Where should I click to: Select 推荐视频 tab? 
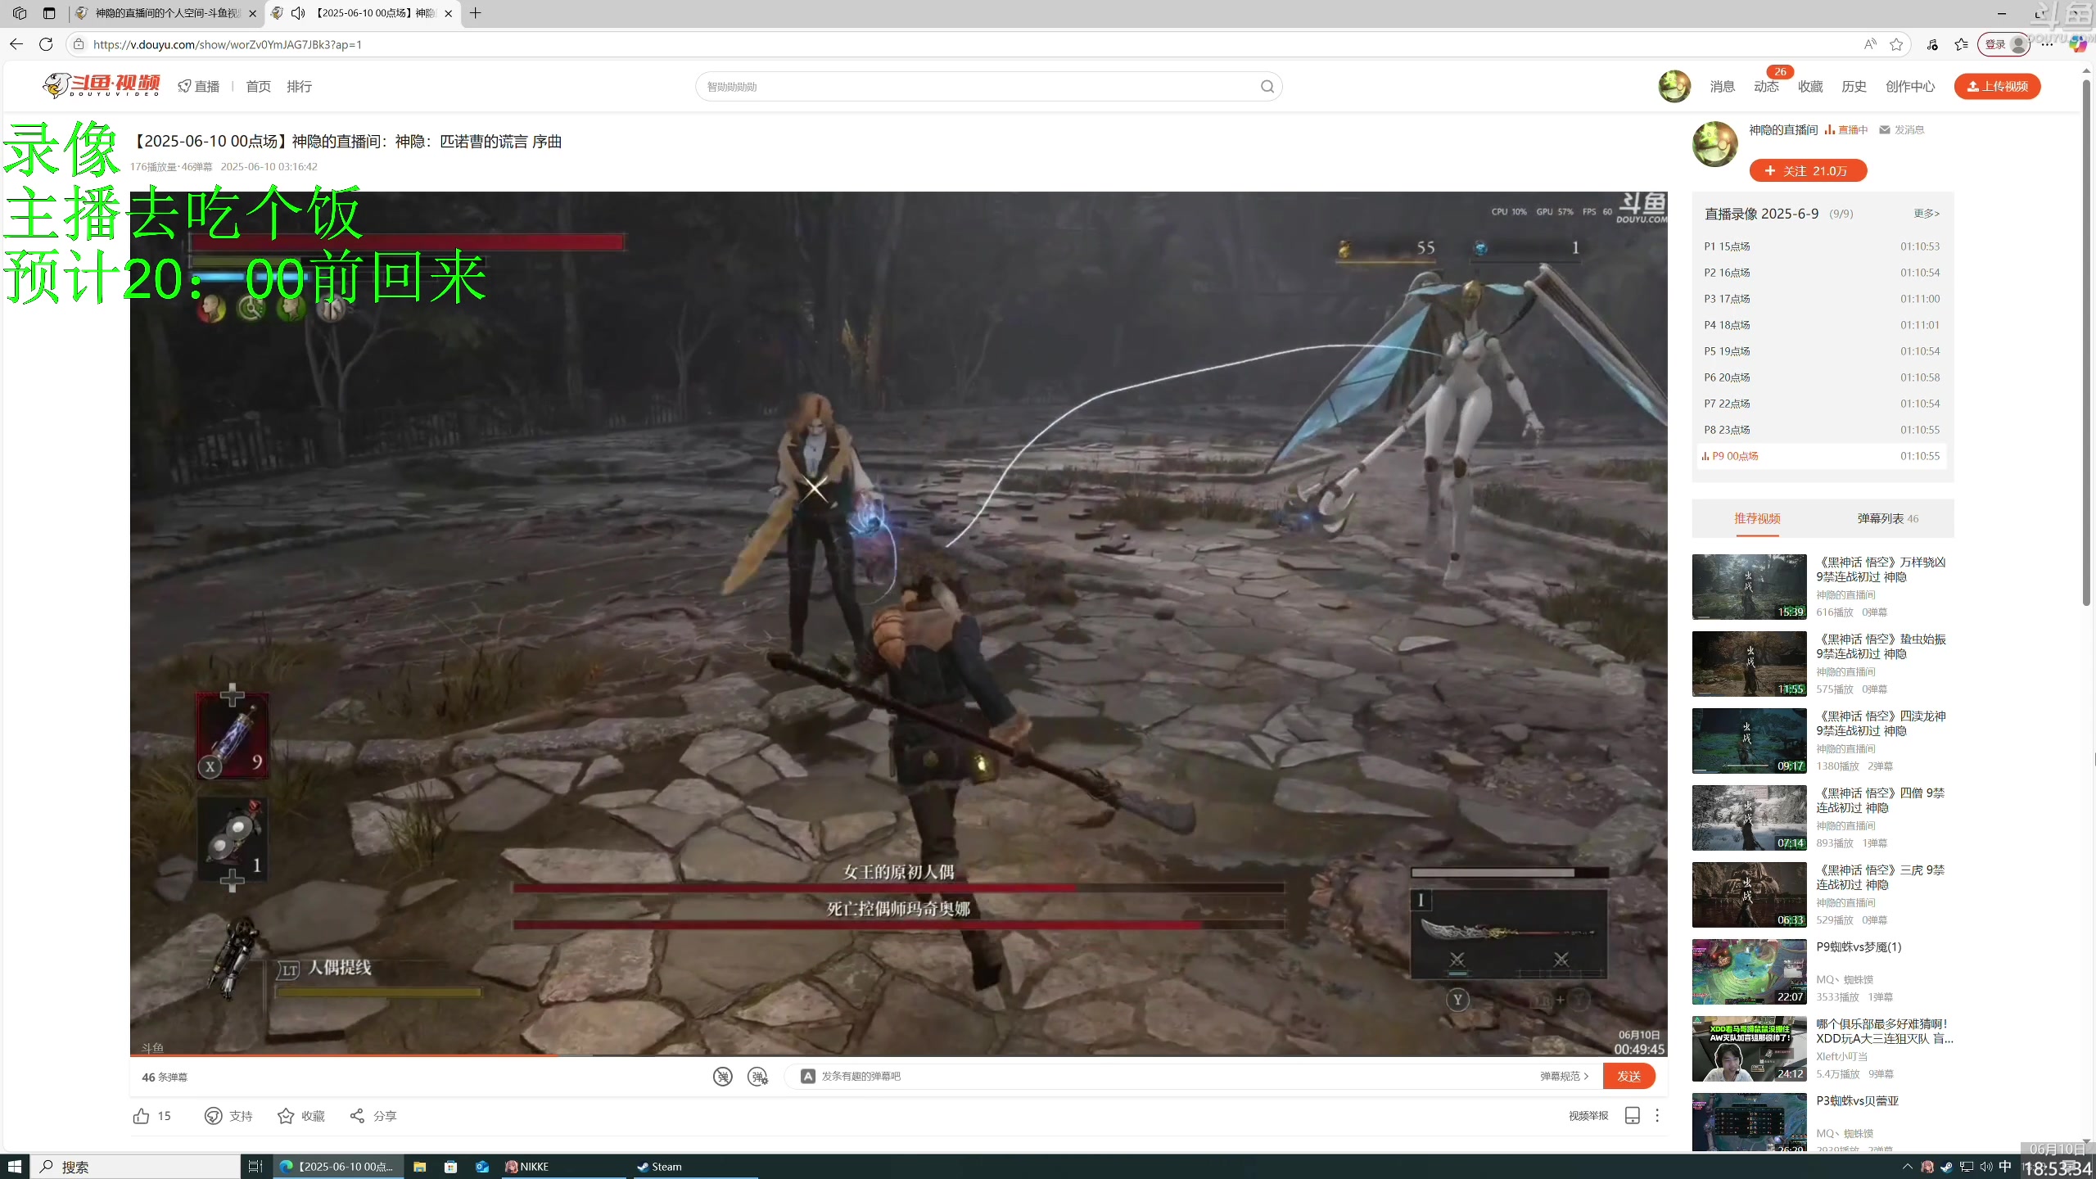1757,518
